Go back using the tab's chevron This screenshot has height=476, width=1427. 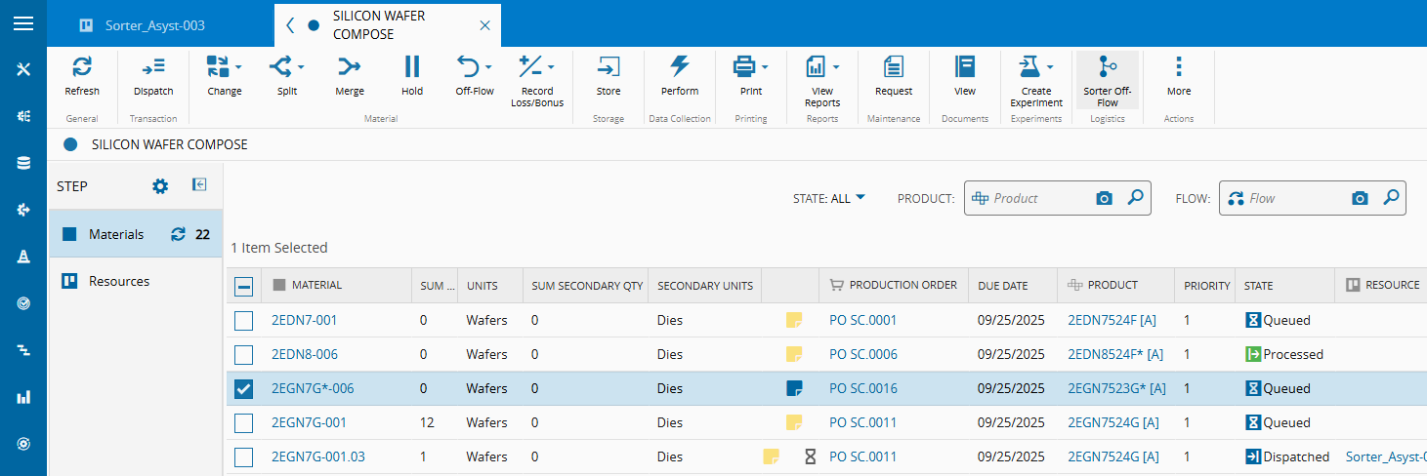click(x=290, y=25)
